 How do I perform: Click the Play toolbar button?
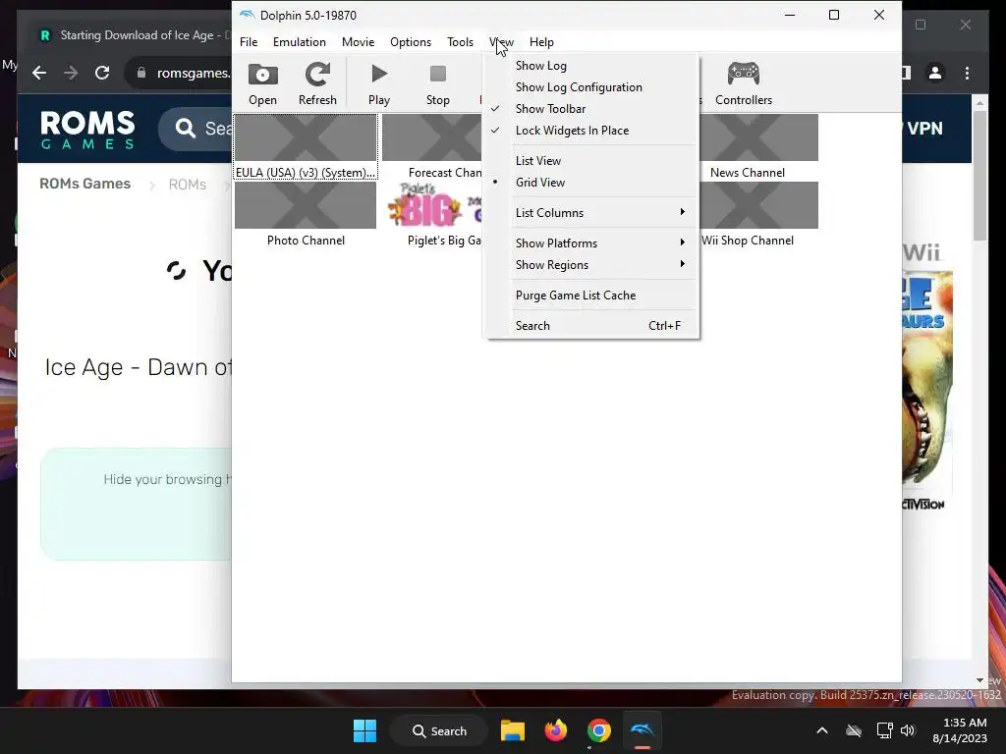(x=379, y=84)
